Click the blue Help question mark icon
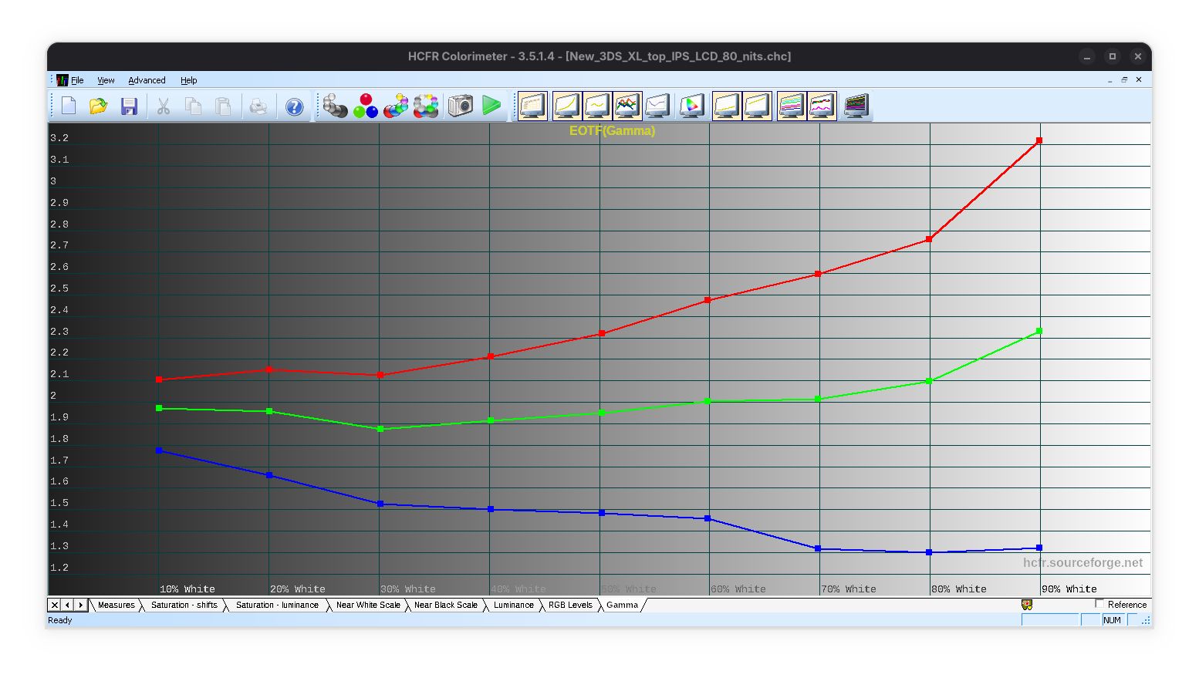Viewport: 1199px width, 678px height. pos(294,106)
